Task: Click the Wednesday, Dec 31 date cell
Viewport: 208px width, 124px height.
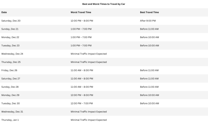Action: coord(12,112)
